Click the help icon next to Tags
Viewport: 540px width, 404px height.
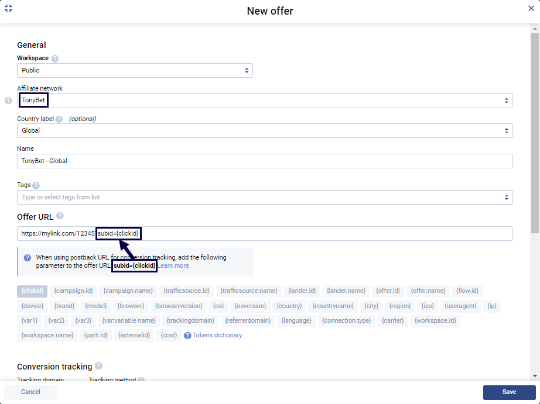coord(36,185)
